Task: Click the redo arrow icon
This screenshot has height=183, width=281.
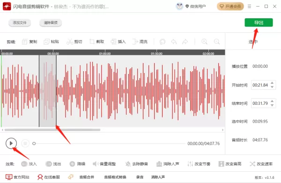Action: coord(185,42)
